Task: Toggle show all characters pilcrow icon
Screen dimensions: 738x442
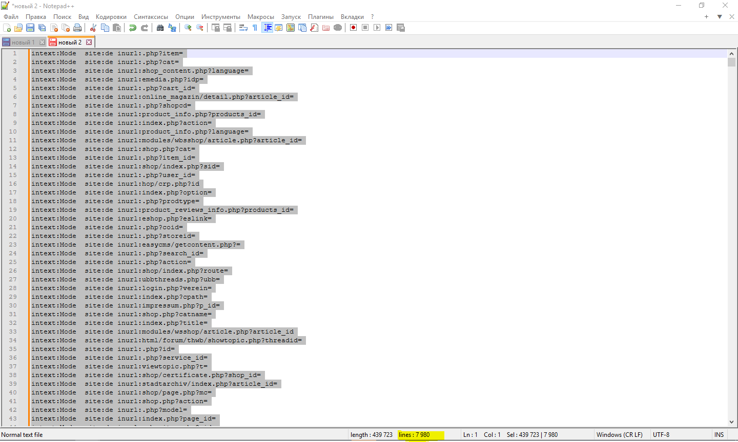Action: (x=255, y=28)
